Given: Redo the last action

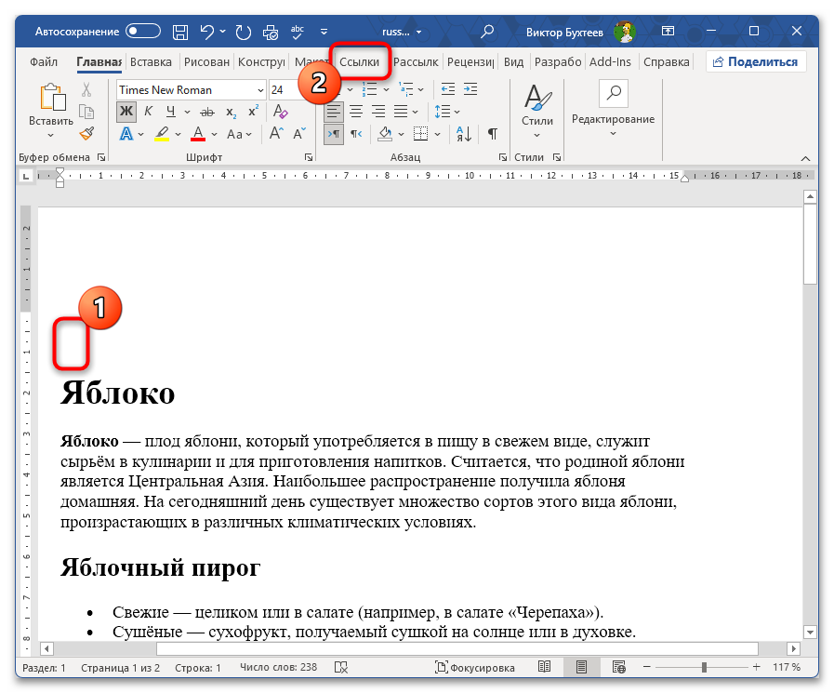Looking at the screenshot, I should (243, 32).
